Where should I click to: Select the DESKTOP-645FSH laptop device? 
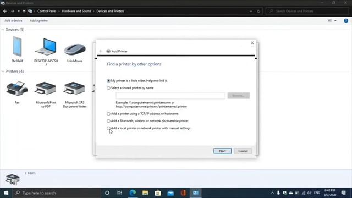pyautogui.click(x=46, y=47)
